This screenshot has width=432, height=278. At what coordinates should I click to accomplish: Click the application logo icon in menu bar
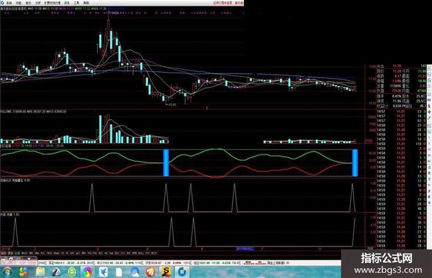pos(2,3)
